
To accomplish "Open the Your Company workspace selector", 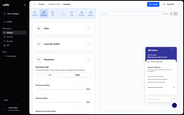I will pyautogui.click(x=14, y=14).
